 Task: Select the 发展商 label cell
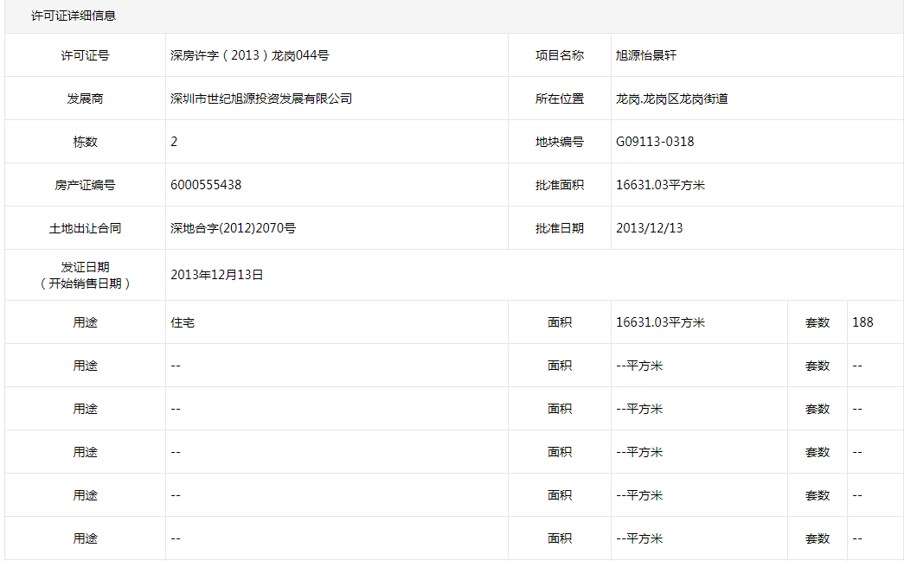86,99
